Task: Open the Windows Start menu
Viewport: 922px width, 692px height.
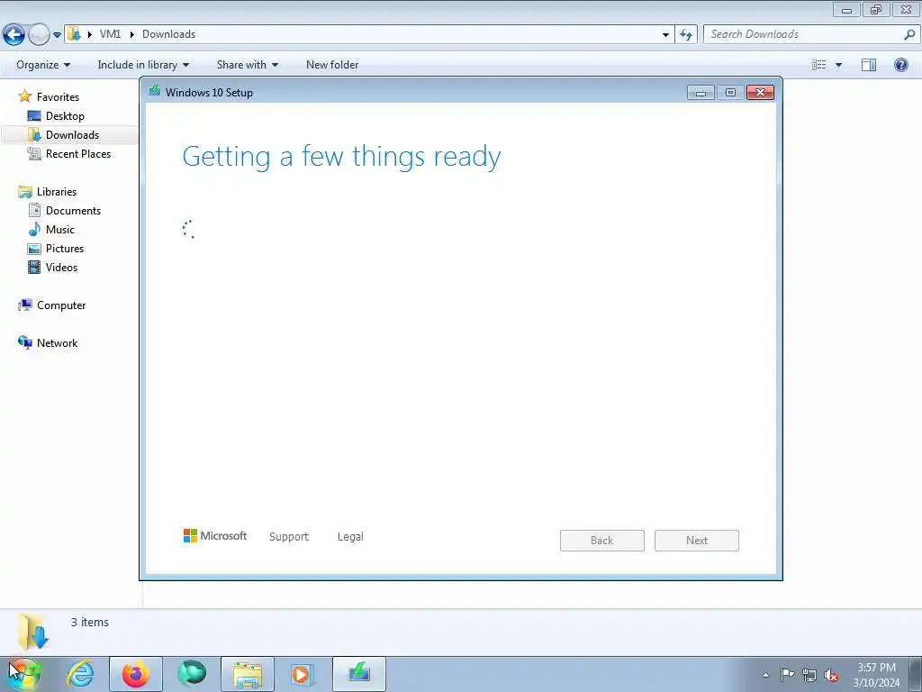Action: (24, 674)
